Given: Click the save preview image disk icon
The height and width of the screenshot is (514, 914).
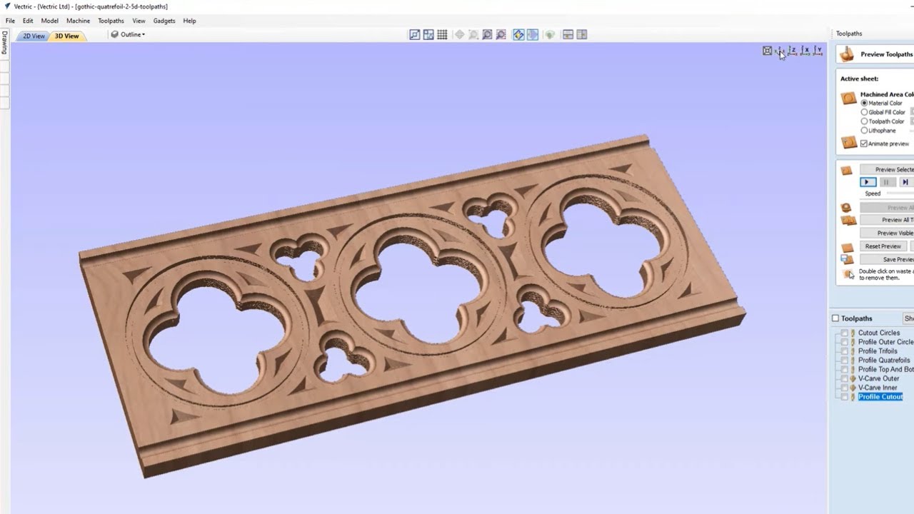Looking at the screenshot, I should pyautogui.click(x=847, y=259).
